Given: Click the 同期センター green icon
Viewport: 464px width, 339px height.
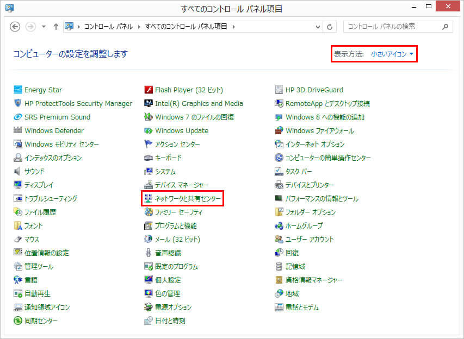Looking at the screenshot, I should tap(18, 321).
